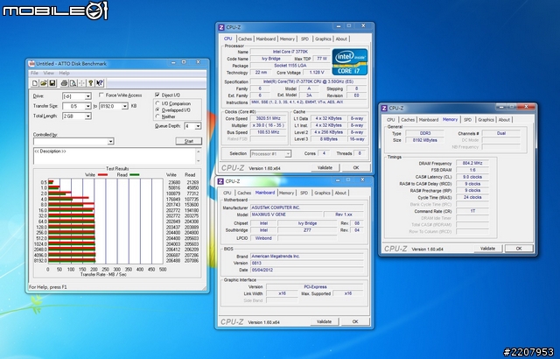Toggle the Direct I/O checkbox

click(157, 95)
